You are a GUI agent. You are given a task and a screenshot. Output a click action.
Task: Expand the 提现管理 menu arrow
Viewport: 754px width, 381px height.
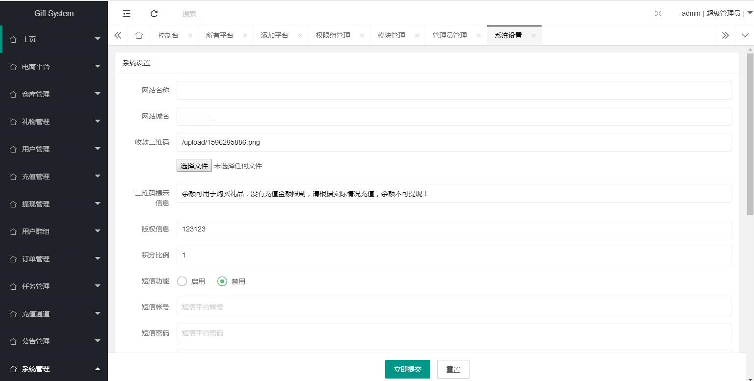point(98,203)
